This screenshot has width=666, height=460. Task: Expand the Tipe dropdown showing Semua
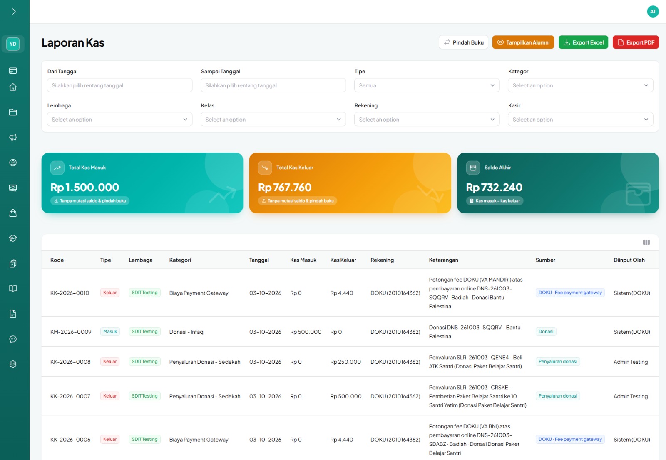coord(427,85)
